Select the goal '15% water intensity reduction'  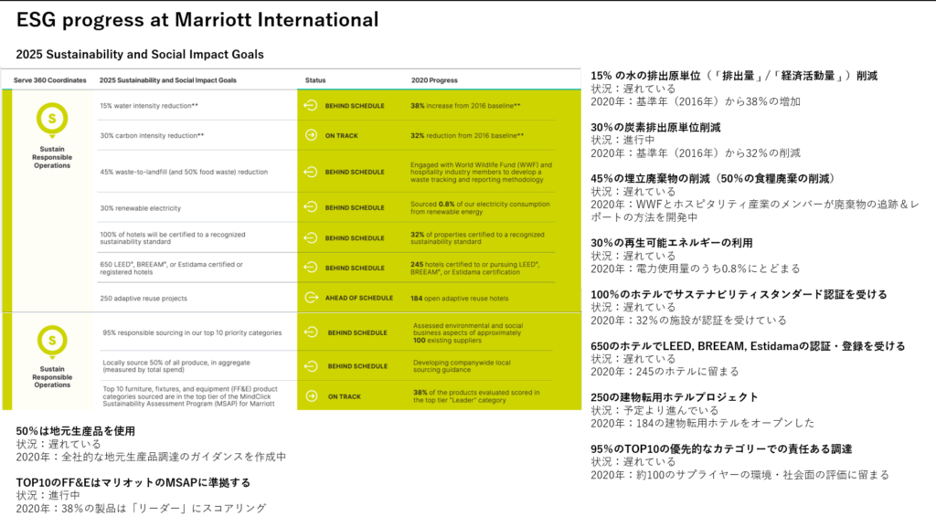pyautogui.click(x=149, y=106)
